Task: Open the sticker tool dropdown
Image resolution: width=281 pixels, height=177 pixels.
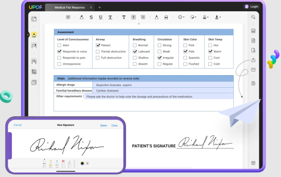Action: [193, 17]
